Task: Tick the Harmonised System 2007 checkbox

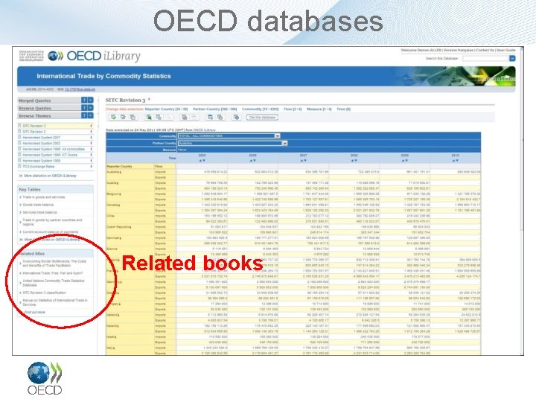Action: point(19,138)
